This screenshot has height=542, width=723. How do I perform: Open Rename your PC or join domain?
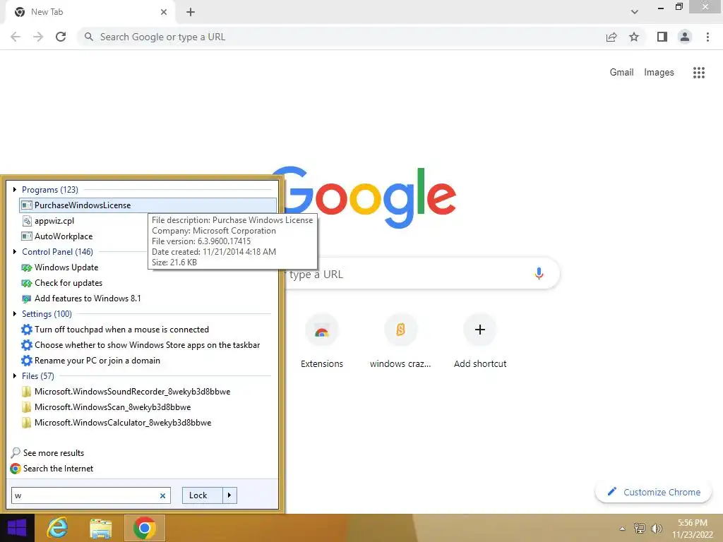tap(91, 361)
